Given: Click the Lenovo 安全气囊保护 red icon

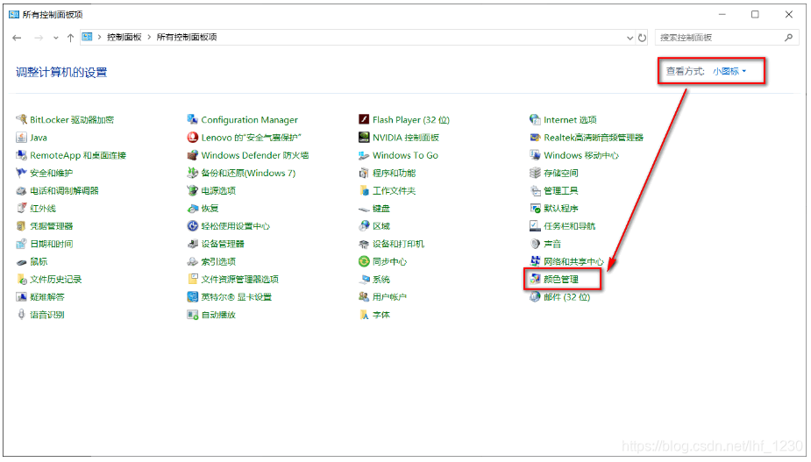Looking at the screenshot, I should click(x=192, y=138).
